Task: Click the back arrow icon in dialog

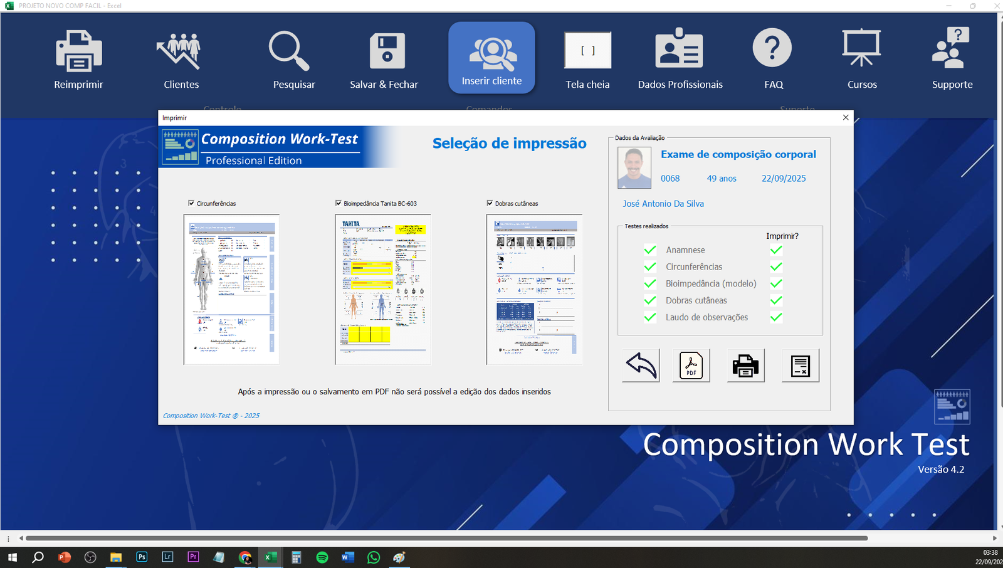Action: [641, 366]
